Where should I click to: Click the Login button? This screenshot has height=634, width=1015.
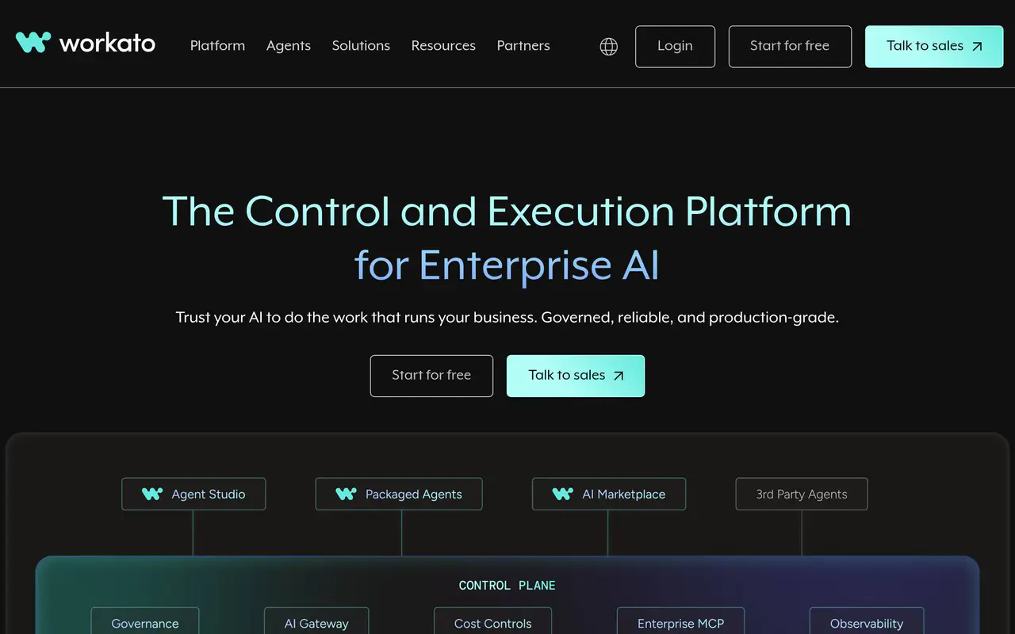[675, 46]
